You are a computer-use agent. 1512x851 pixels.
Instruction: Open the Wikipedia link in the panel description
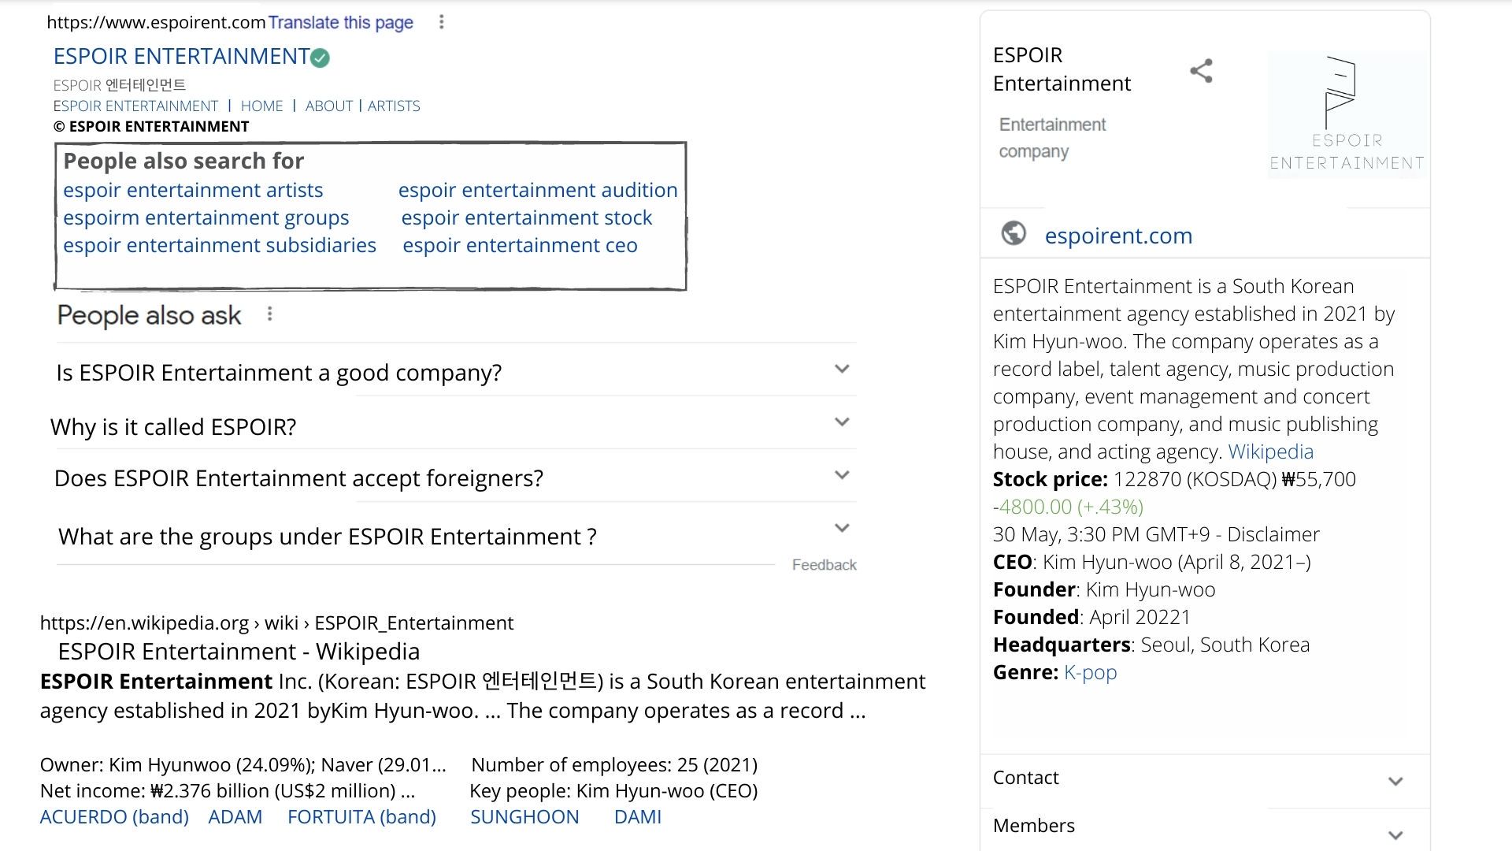1270,452
